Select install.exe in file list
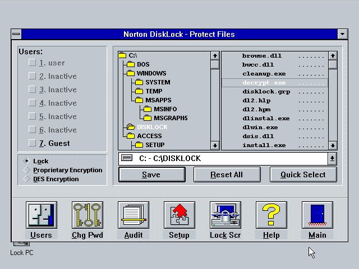359x269 pixels. coord(275,145)
